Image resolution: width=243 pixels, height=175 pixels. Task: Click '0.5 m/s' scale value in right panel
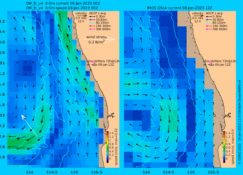(198, 18)
